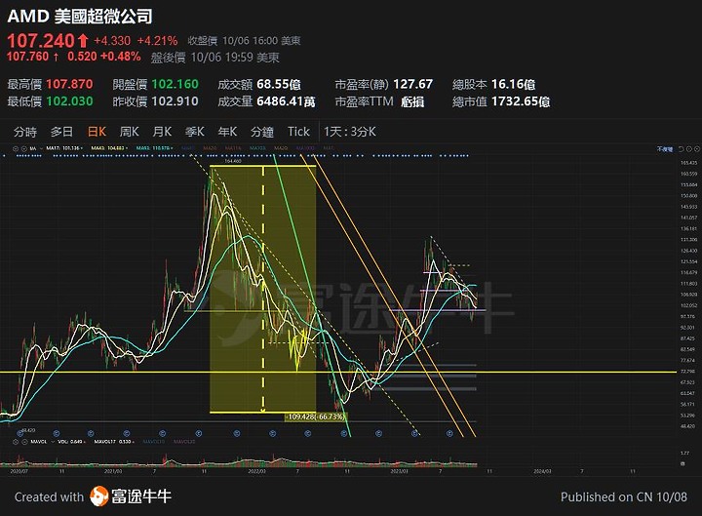Click the leftmost earnings event marker
This screenshot has width=702, height=516.
[x=19, y=433]
